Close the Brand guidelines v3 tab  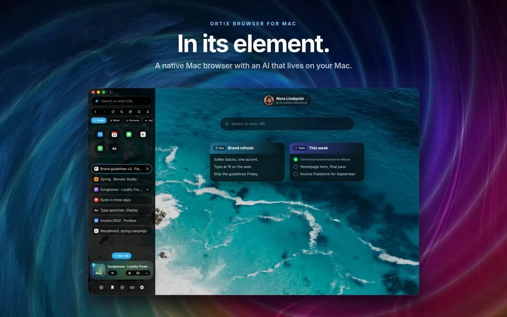click(x=147, y=169)
